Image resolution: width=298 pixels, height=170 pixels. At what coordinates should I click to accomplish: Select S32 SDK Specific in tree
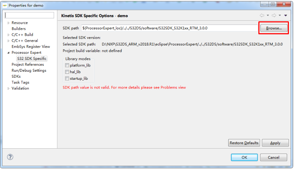pyautogui.click(x=32, y=58)
